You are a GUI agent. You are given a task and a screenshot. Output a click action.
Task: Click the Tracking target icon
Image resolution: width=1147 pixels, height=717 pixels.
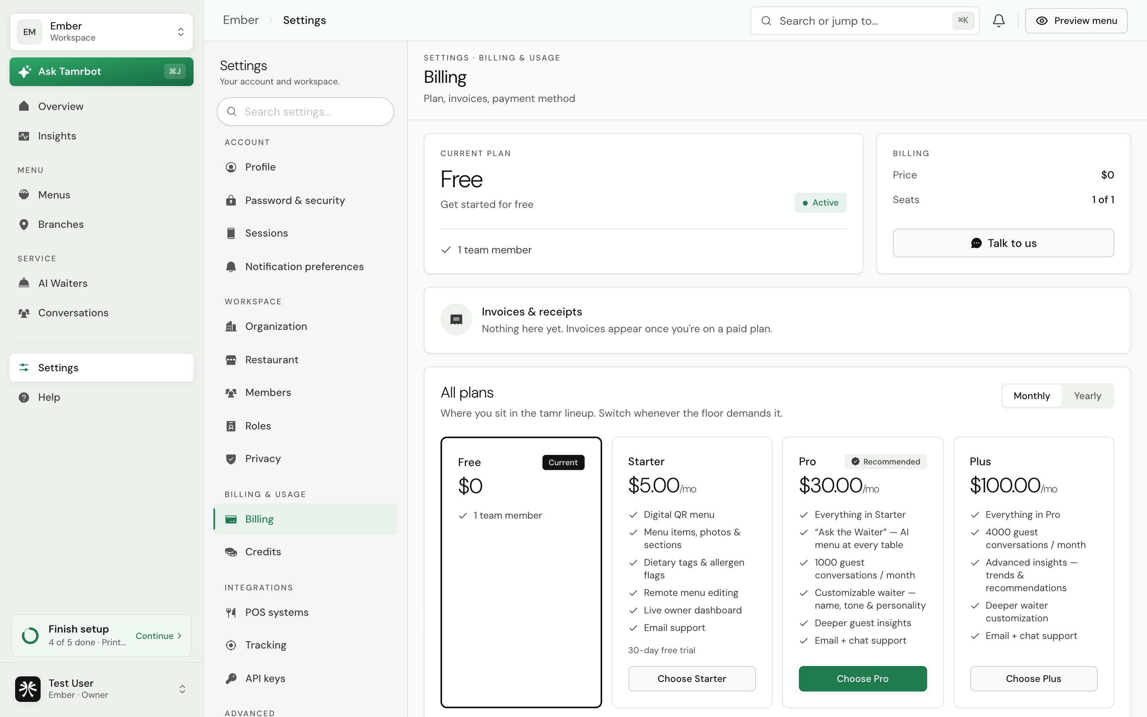tap(231, 645)
